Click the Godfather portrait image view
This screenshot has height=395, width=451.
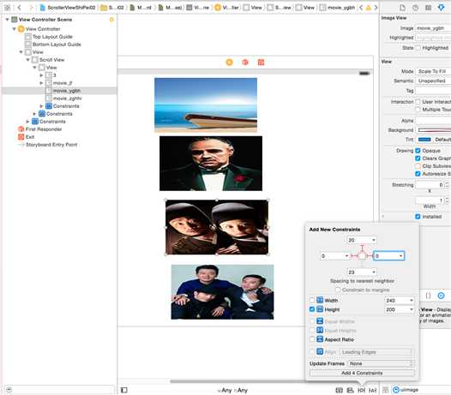click(211, 164)
